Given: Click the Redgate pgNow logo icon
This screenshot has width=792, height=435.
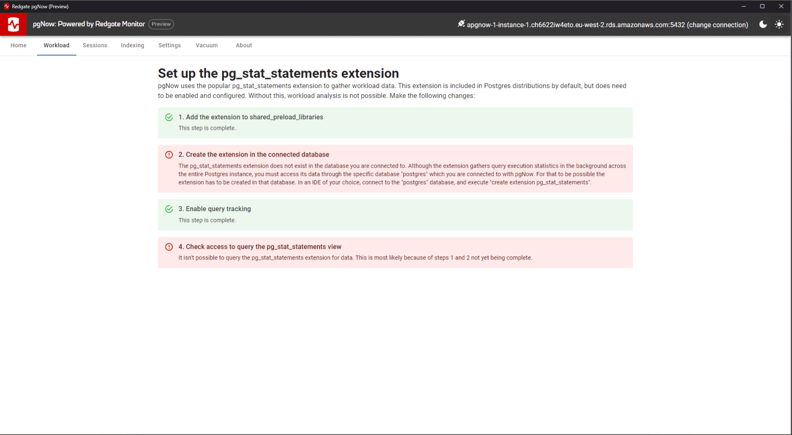Looking at the screenshot, I should (x=13, y=24).
